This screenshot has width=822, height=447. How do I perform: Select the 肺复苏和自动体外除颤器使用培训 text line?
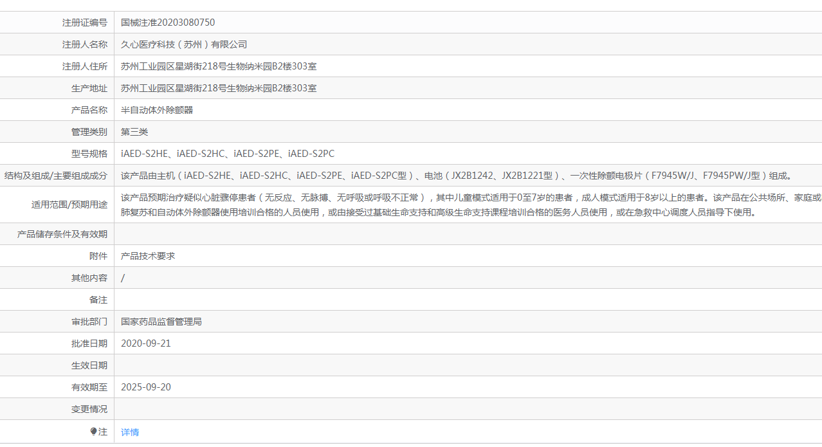(x=438, y=212)
